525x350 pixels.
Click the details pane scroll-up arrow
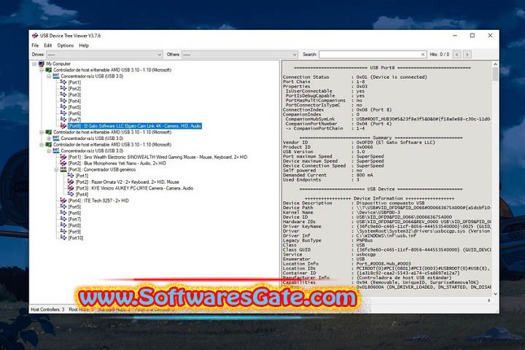coord(495,64)
